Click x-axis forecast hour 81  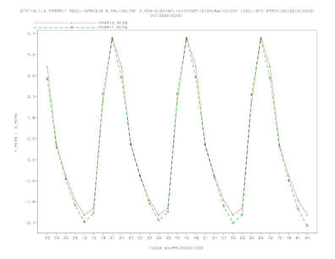(298, 238)
